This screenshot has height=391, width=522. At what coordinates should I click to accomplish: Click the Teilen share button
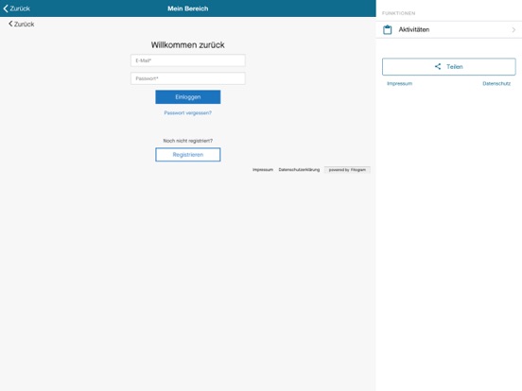coord(449,66)
